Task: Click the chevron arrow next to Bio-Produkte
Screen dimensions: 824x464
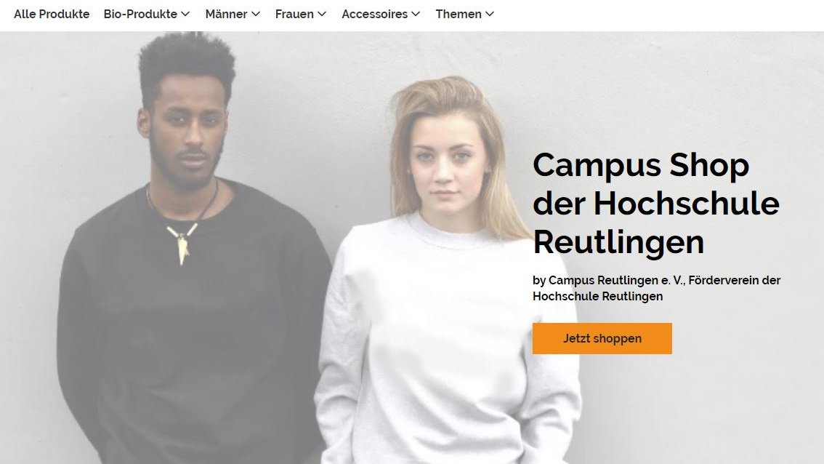Action: (x=185, y=15)
